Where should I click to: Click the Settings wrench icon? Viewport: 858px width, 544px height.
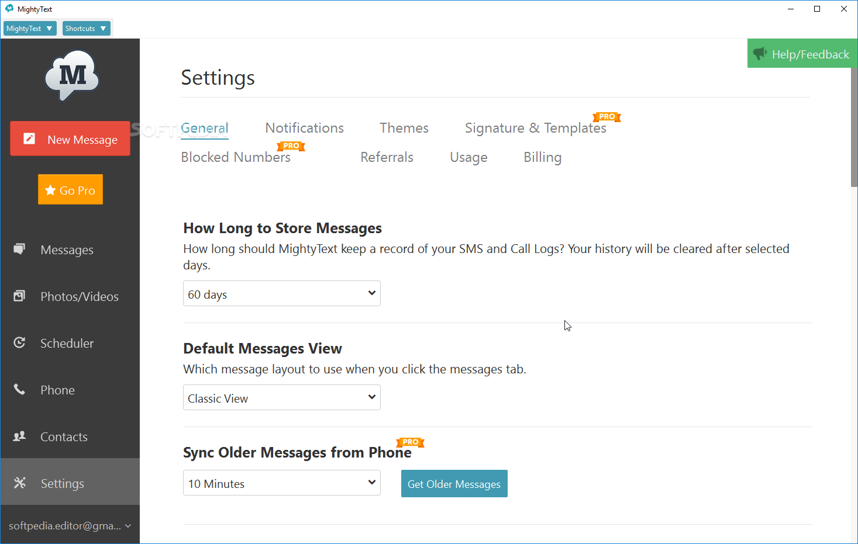coord(20,483)
